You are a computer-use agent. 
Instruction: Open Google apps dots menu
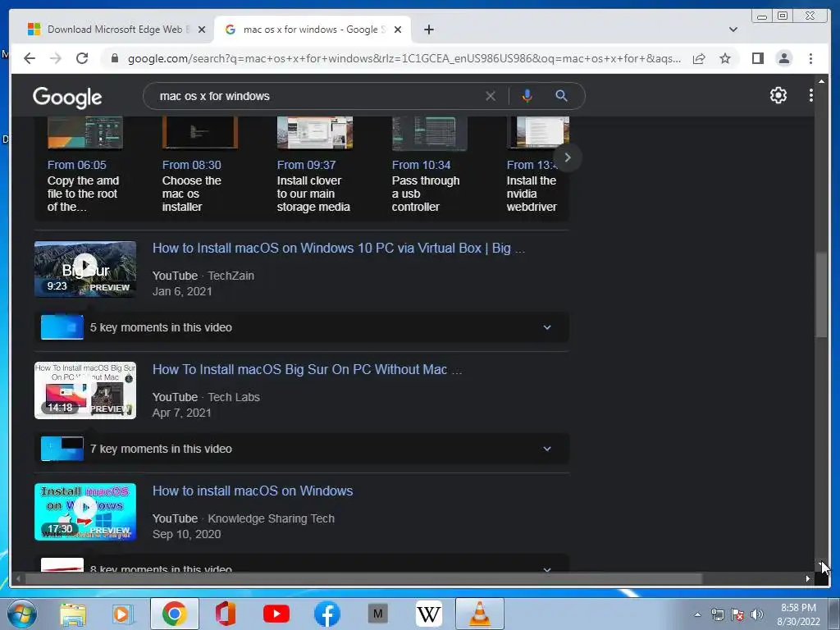click(x=811, y=95)
